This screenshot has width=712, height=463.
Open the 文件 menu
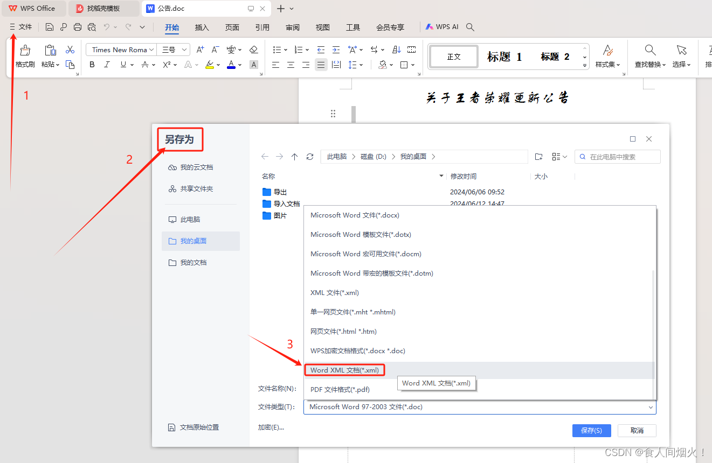20,27
